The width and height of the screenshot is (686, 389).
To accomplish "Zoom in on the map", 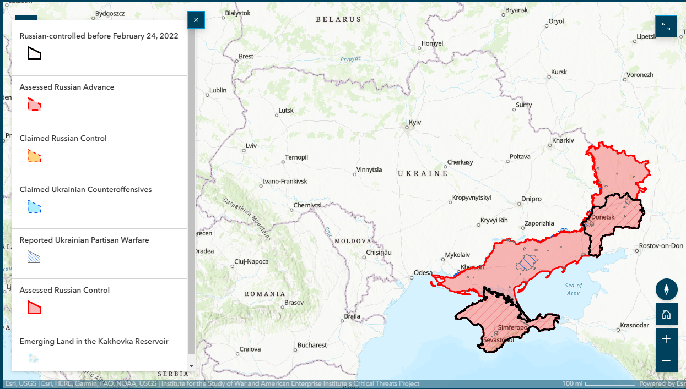I will pyautogui.click(x=666, y=338).
